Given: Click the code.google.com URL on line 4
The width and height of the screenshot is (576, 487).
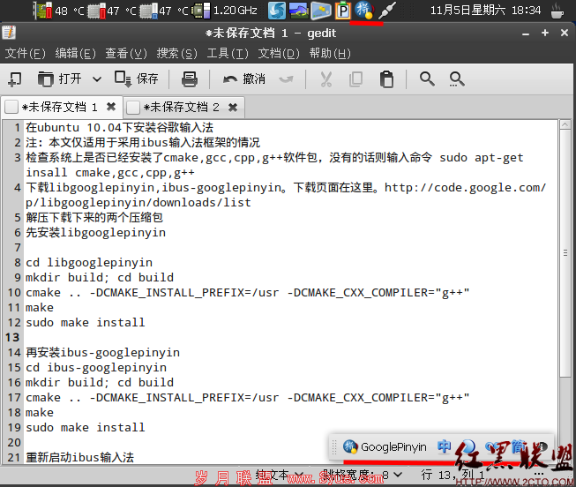Looking at the screenshot, I should (x=465, y=187).
